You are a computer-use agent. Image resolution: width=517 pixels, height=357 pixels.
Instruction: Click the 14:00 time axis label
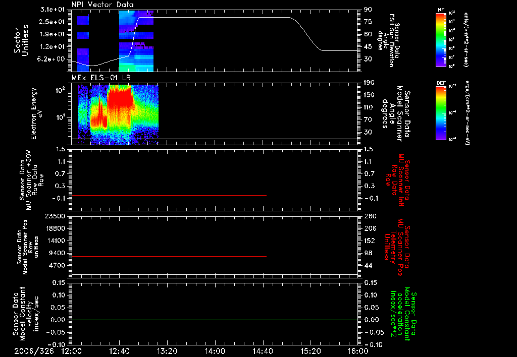[x=215, y=351]
